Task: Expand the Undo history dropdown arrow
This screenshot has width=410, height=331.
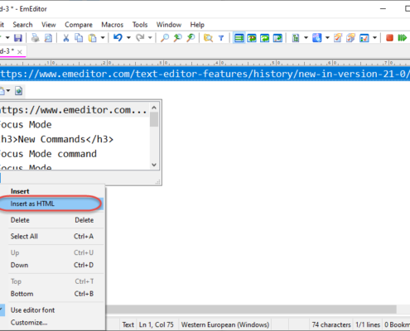Action: 128,37
